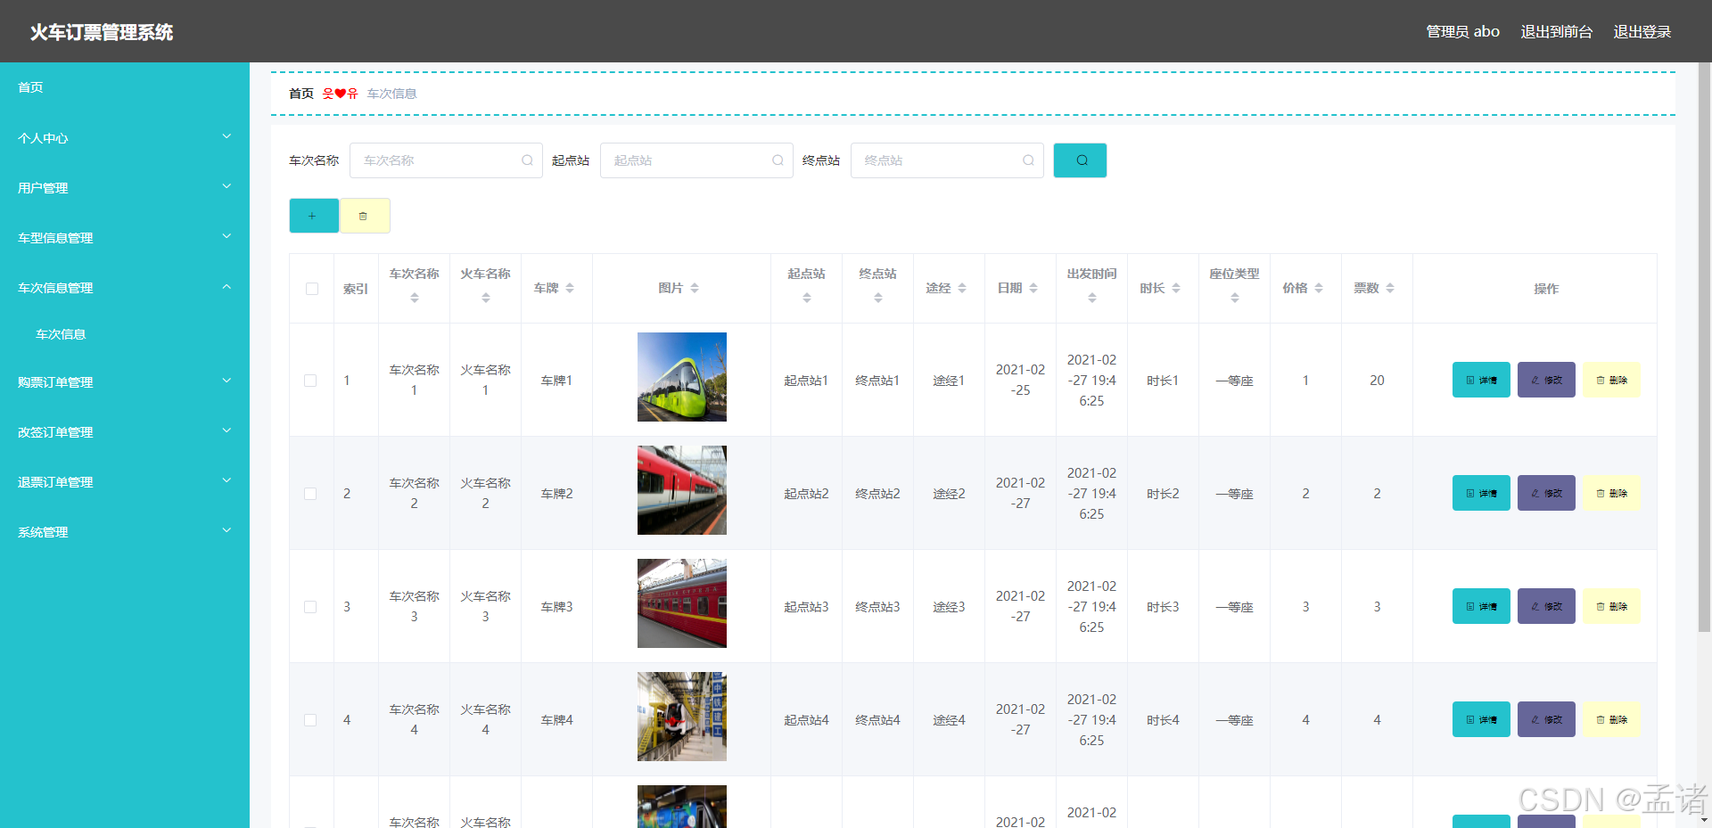The height and width of the screenshot is (828, 1712).
Task: Edit row 2 with 修改 button
Action: click(x=1546, y=493)
